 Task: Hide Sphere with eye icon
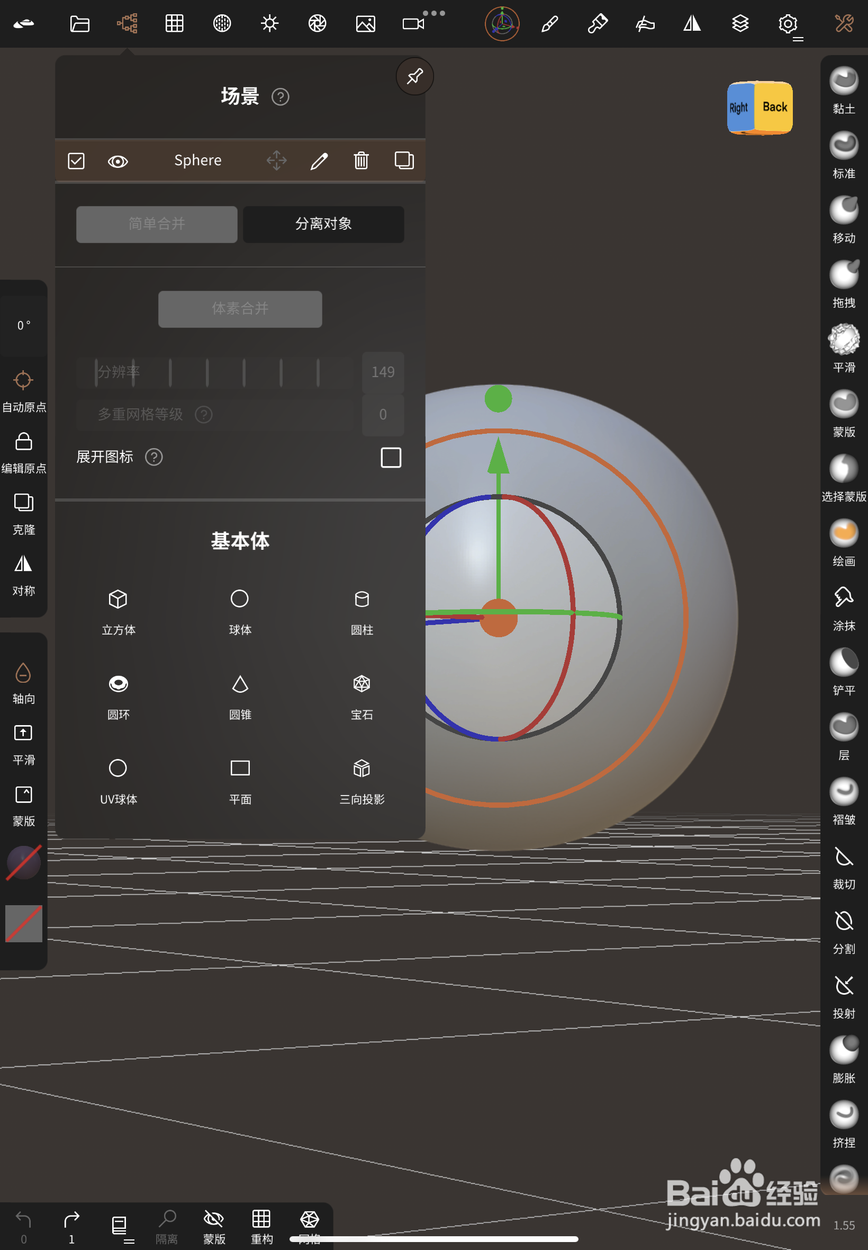(x=117, y=162)
